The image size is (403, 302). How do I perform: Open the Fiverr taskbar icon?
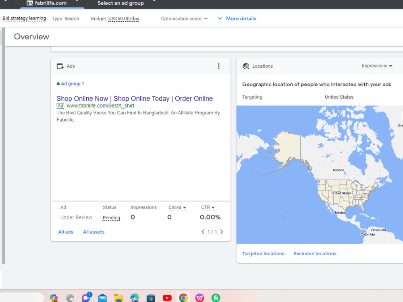[x=216, y=298]
